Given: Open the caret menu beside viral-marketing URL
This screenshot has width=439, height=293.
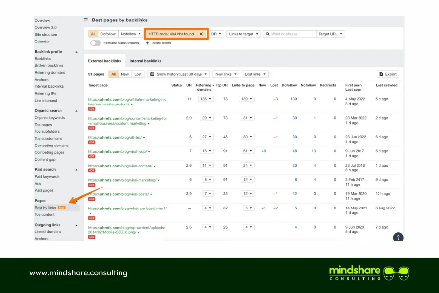Looking at the screenshot, I should click(x=159, y=180).
